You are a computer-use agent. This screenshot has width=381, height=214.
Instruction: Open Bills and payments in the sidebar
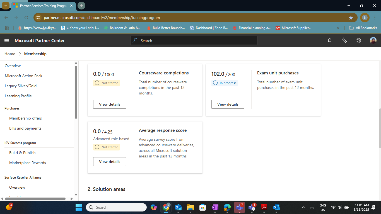pyautogui.click(x=25, y=128)
